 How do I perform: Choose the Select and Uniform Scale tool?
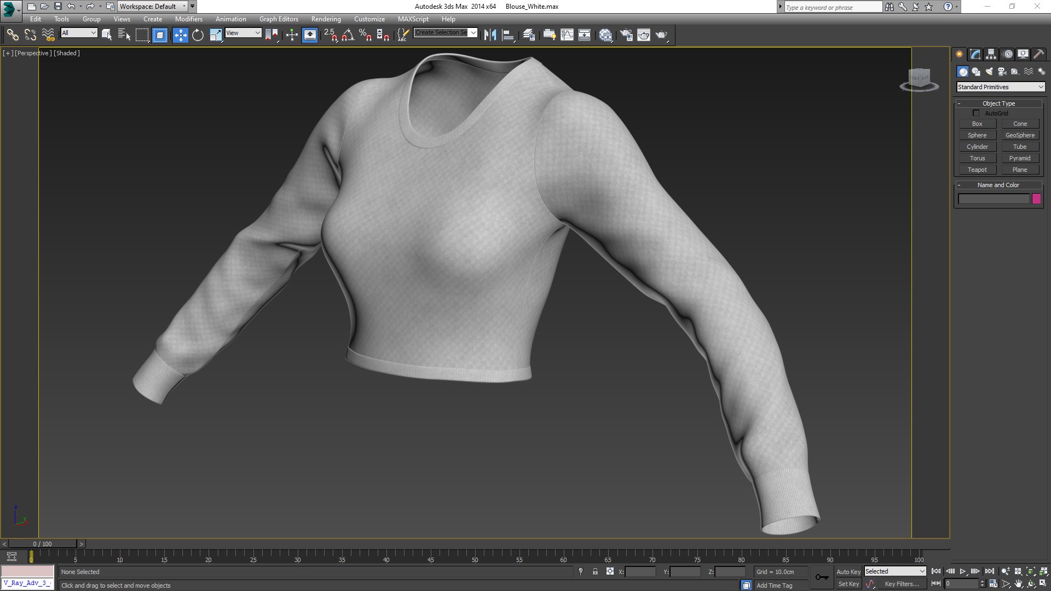[x=216, y=35]
